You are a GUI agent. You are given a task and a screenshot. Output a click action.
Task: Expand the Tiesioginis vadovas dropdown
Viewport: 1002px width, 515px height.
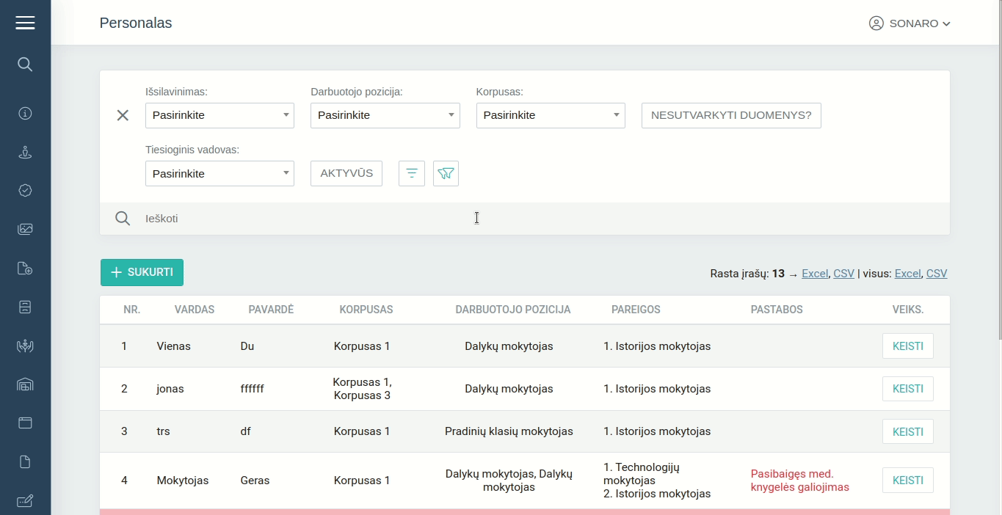point(219,174)
